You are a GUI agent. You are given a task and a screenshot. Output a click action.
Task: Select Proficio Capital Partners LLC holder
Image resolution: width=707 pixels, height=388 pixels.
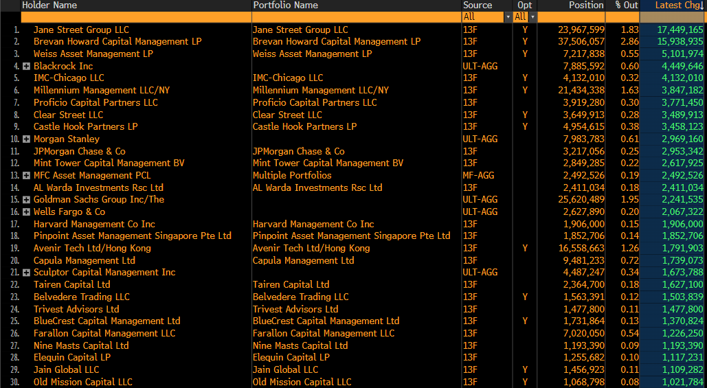coord(96,103)
